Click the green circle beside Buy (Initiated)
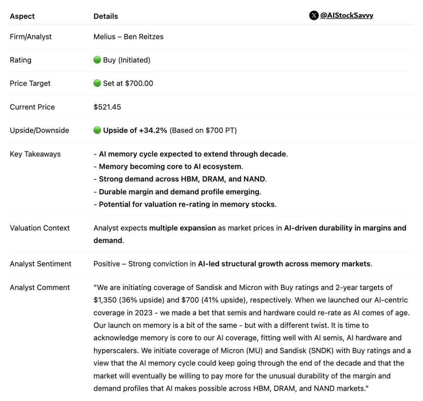423x401 pixels. pos(97,60)
